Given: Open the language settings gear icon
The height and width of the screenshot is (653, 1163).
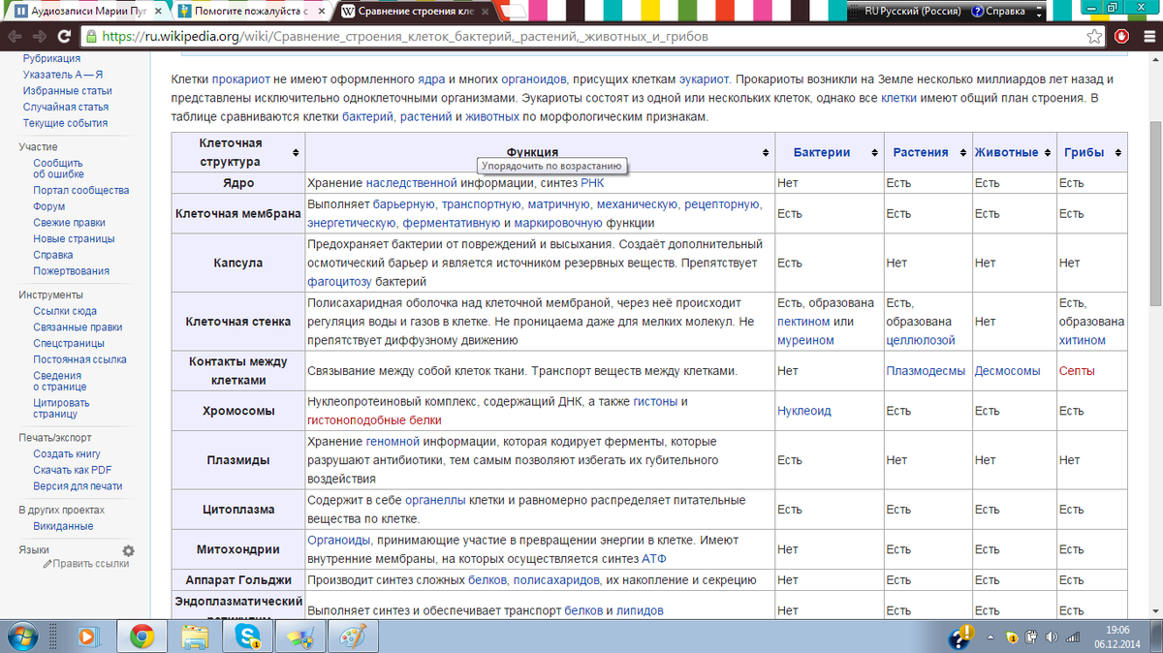Looking at the screenshot, I should 128,550.
